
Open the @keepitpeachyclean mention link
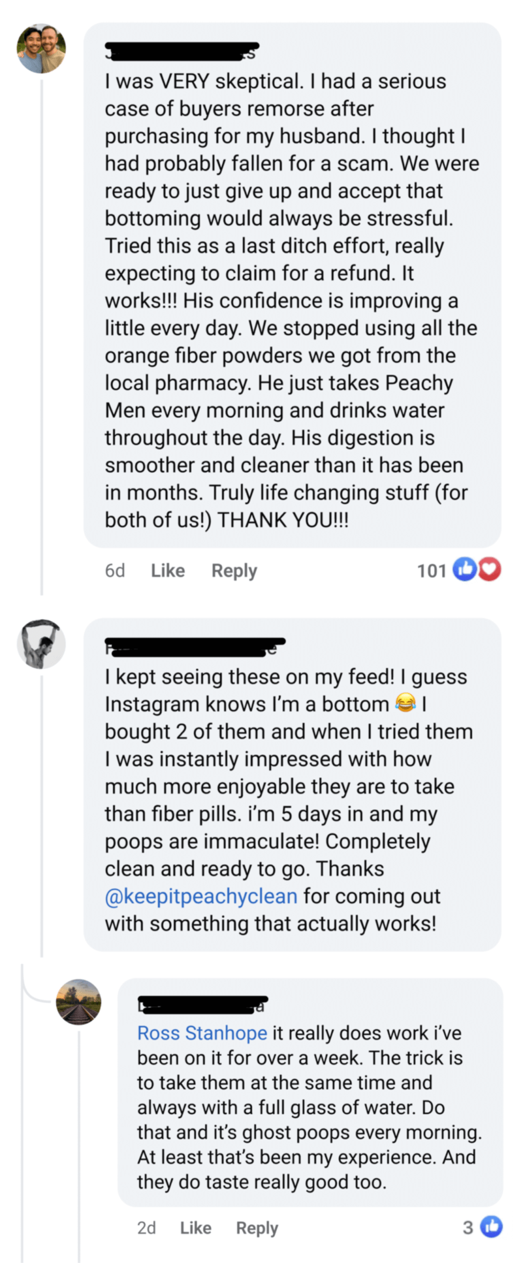201,896
